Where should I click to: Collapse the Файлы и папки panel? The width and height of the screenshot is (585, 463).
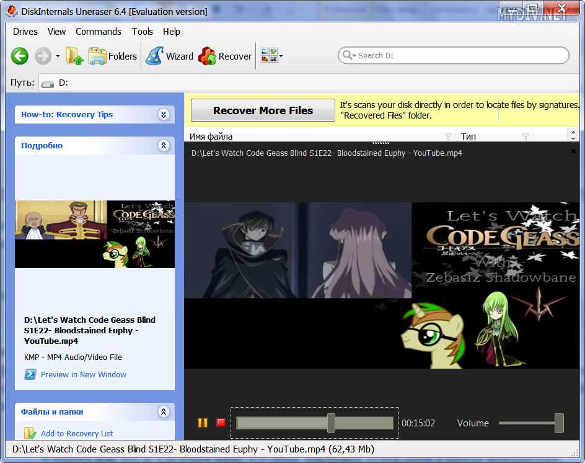(x=164, y=411)
